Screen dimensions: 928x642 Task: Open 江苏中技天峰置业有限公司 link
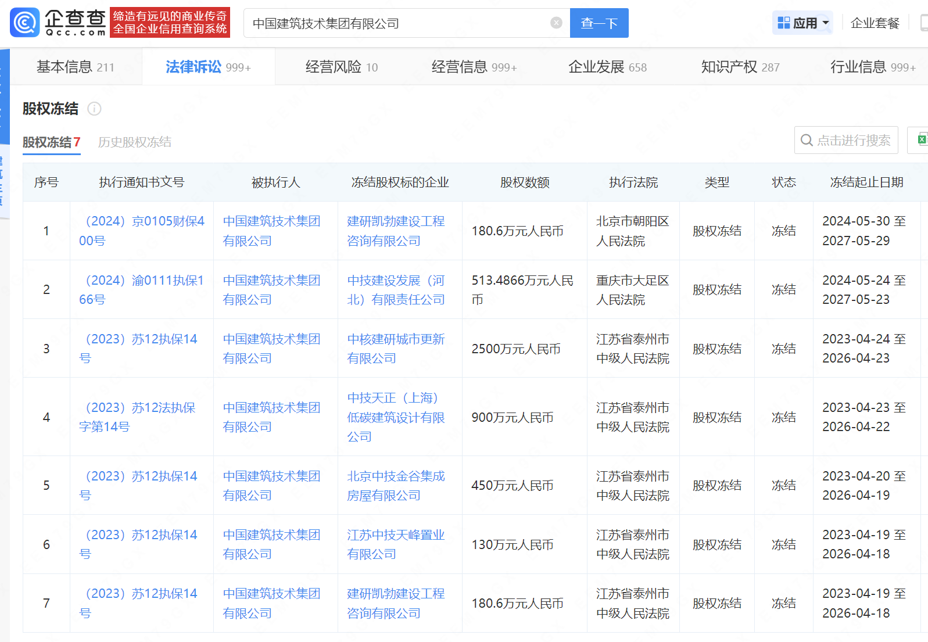(x=396, y=544)
